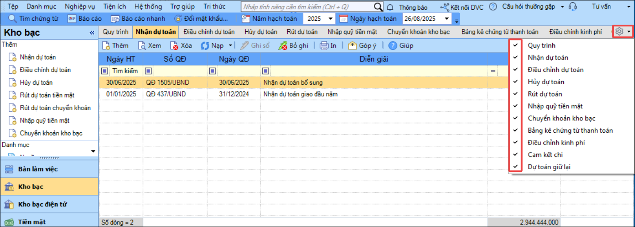Click Chuyển khoản kho bạc in sidebar
The height and width of the screenshot is (227, 635).
[51, 133]
